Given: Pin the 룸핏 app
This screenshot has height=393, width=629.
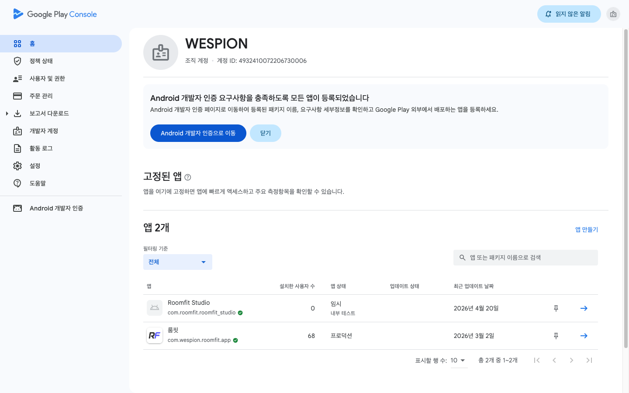Looking at the screenshot, I should [x=556, y=336].
